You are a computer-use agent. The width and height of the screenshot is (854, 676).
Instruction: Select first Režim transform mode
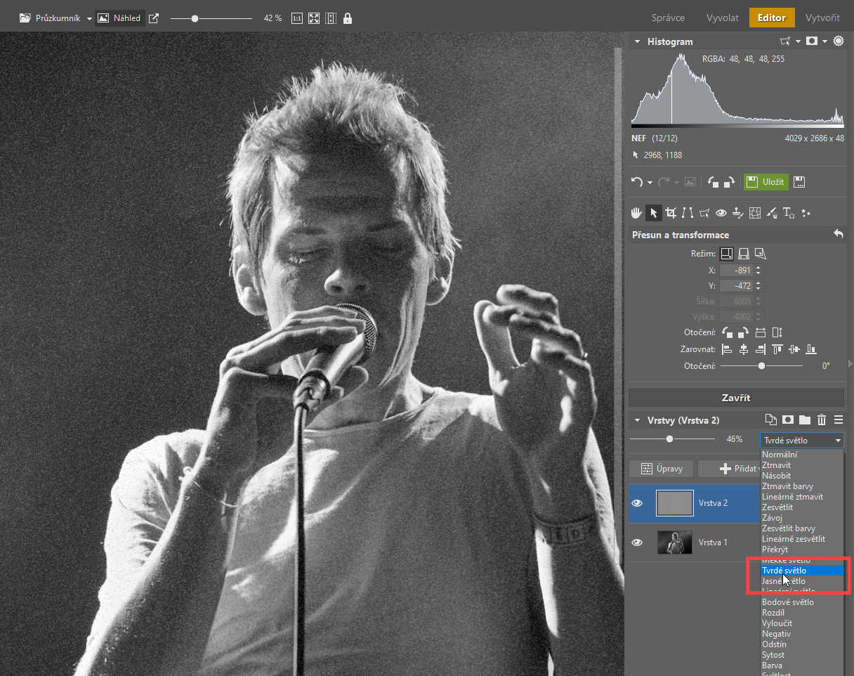coord(727,254)
